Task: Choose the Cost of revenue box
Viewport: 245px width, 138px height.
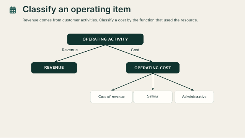Action: coord(111,97)
